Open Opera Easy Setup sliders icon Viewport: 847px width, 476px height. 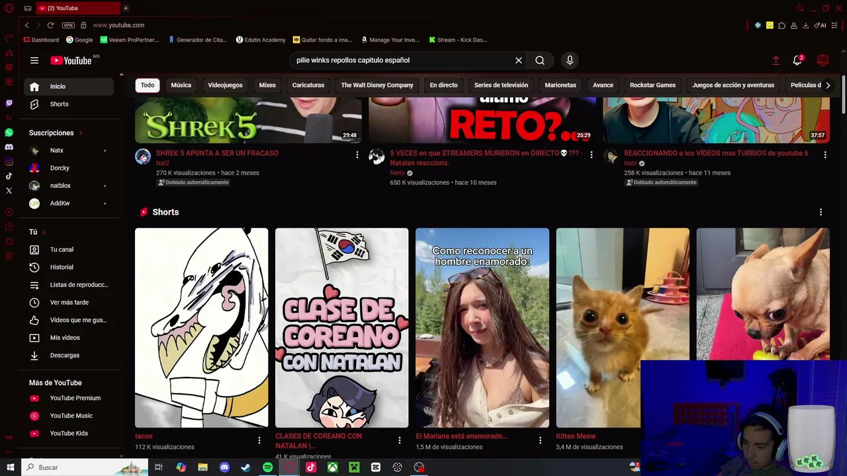pos(833,25)
